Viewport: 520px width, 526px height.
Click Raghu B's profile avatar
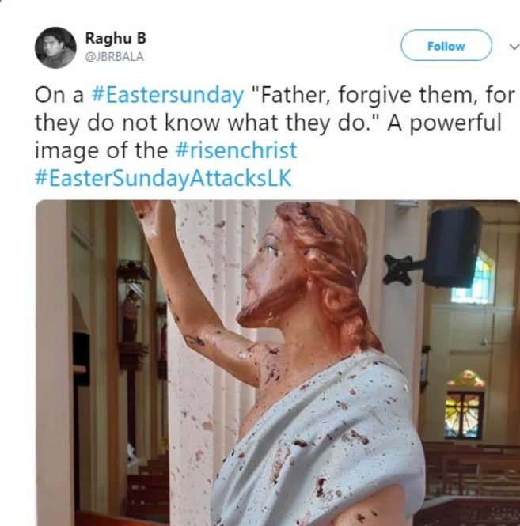coord(52,49)
